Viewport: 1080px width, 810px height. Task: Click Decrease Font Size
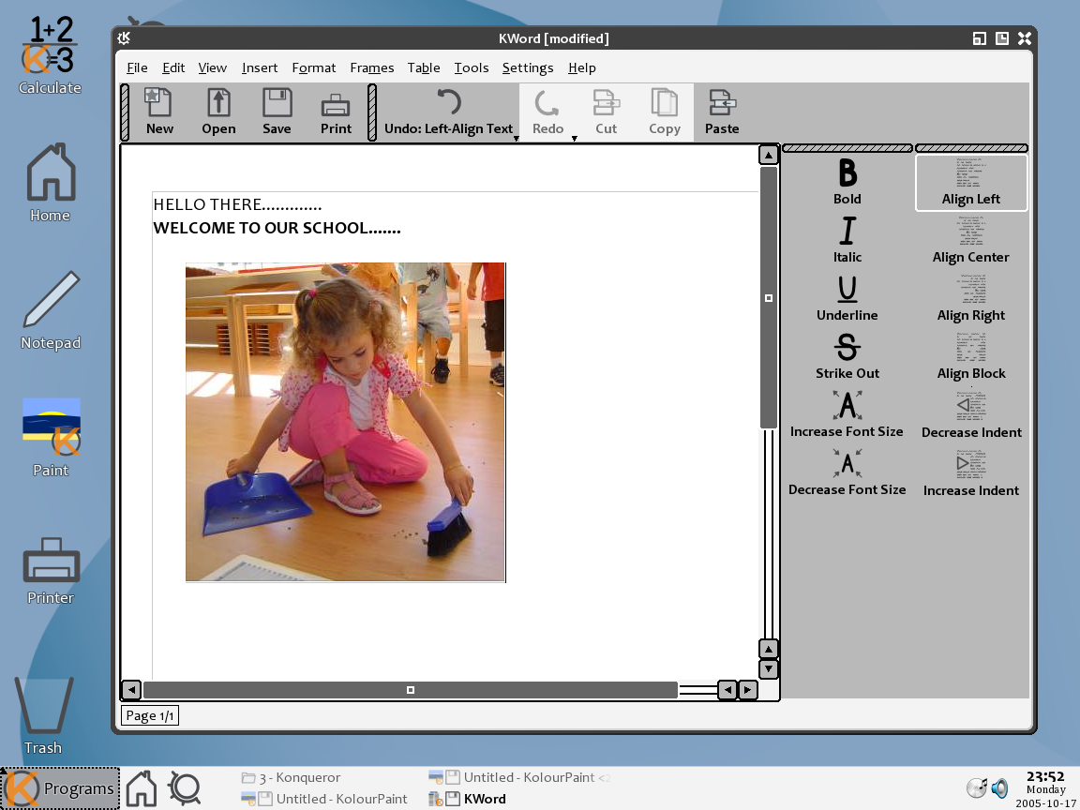(847, 472)
